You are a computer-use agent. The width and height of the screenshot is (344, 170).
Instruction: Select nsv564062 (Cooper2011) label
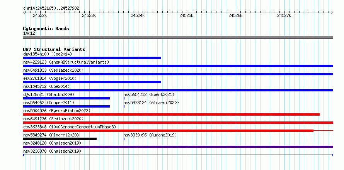(49, 103)
